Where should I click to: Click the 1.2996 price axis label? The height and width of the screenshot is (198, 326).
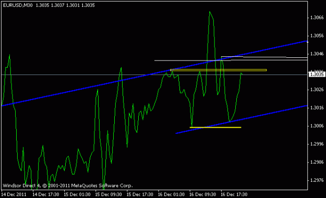point(317,144)
